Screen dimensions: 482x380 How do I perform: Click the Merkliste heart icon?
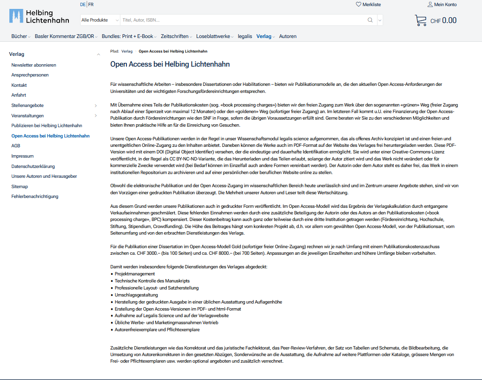(x=359, y=5)
